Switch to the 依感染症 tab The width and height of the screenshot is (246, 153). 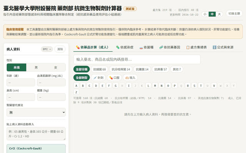125,47
